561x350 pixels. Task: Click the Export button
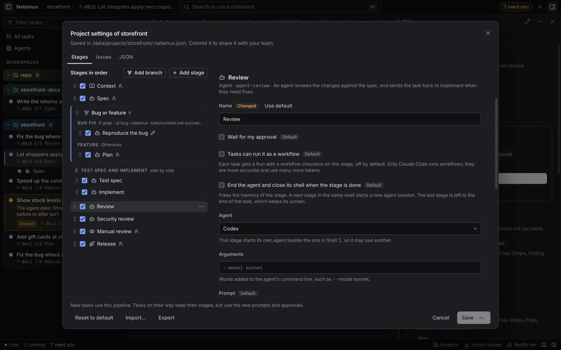coord(166,318)
